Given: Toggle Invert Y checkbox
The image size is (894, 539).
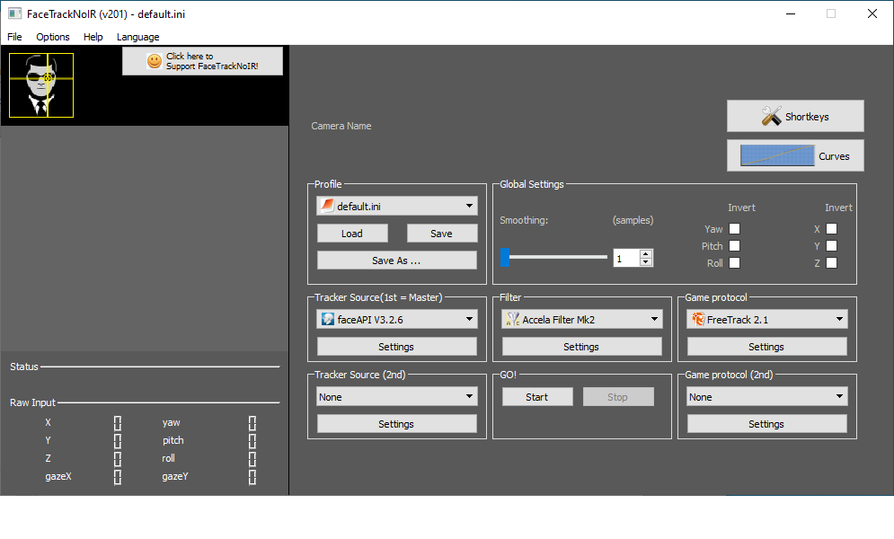Looking at the screenshot, I should tap(832, 246).
